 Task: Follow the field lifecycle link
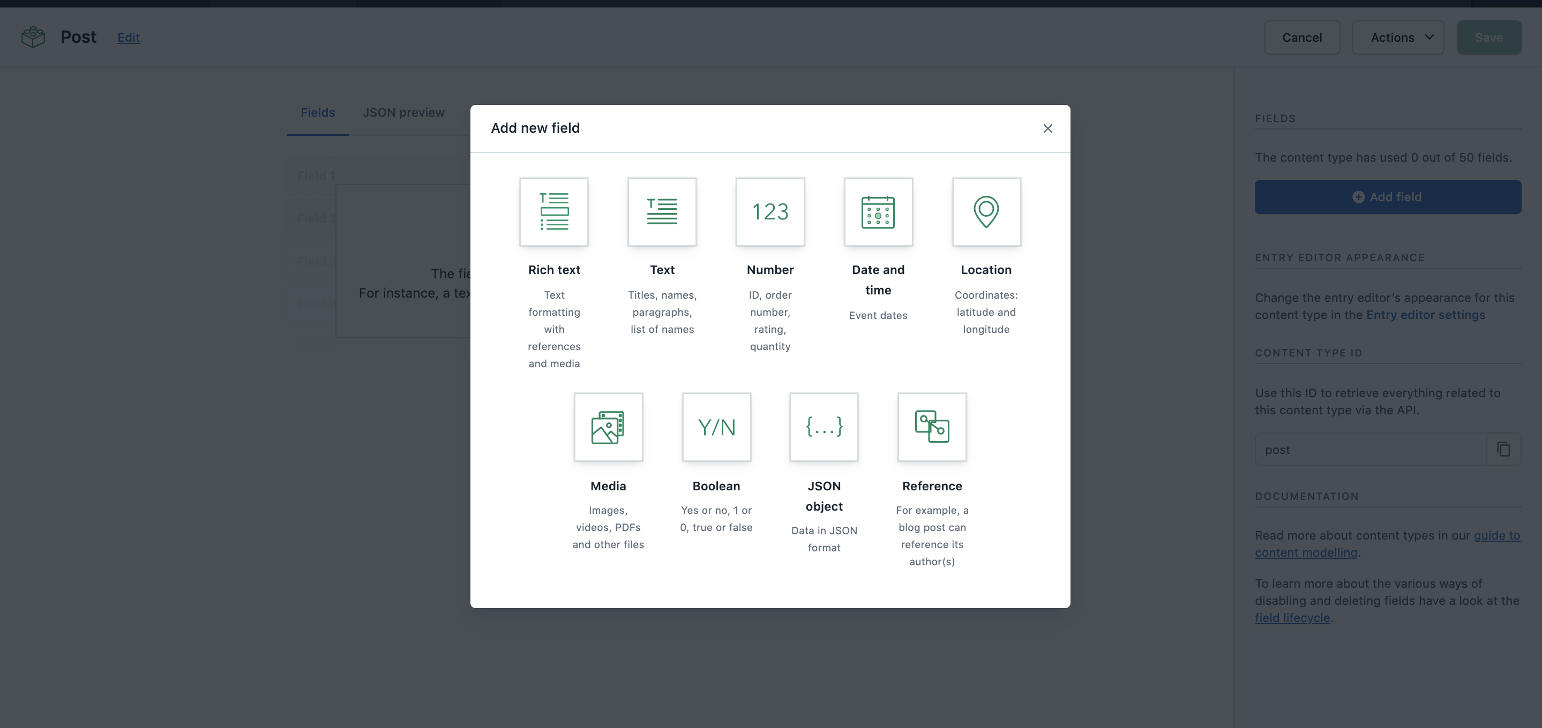point(1292,618)
